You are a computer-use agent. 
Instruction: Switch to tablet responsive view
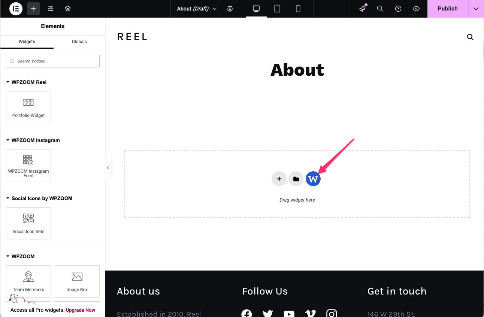pos(277,9)
